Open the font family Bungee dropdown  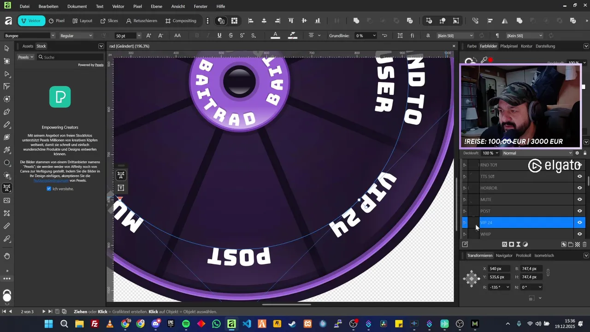[x=53, y=36]
